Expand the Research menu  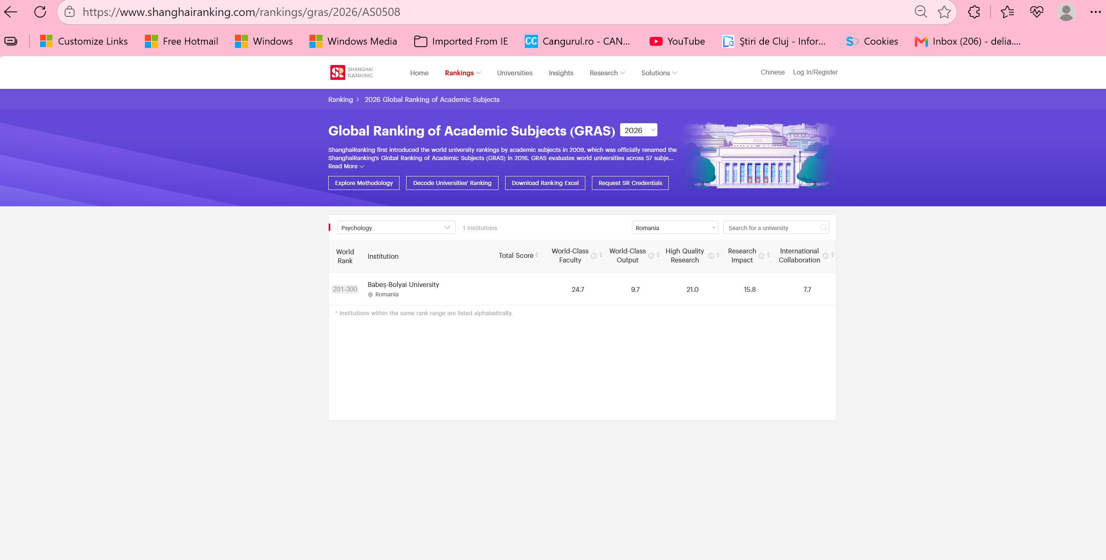click(x=607, y=73)
